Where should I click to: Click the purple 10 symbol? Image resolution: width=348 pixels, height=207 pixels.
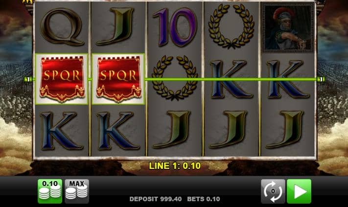[175, 27]
